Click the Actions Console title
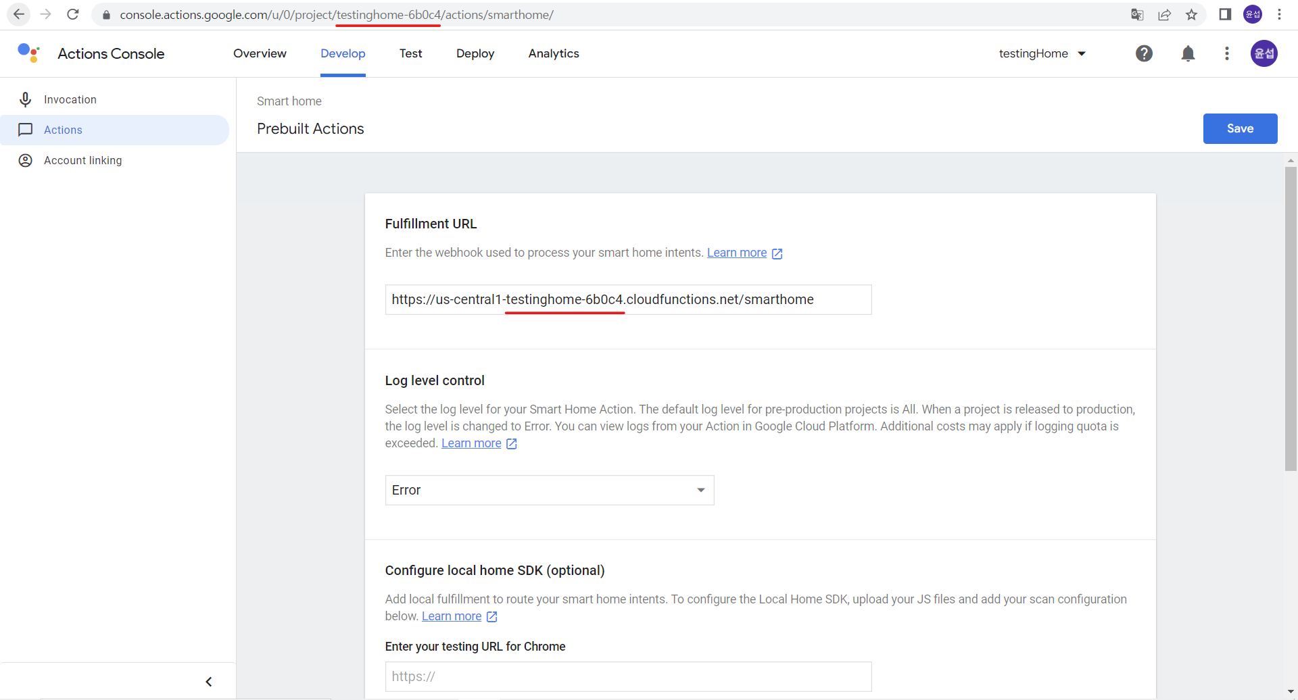1298x700 pixels. coord(111,53)
